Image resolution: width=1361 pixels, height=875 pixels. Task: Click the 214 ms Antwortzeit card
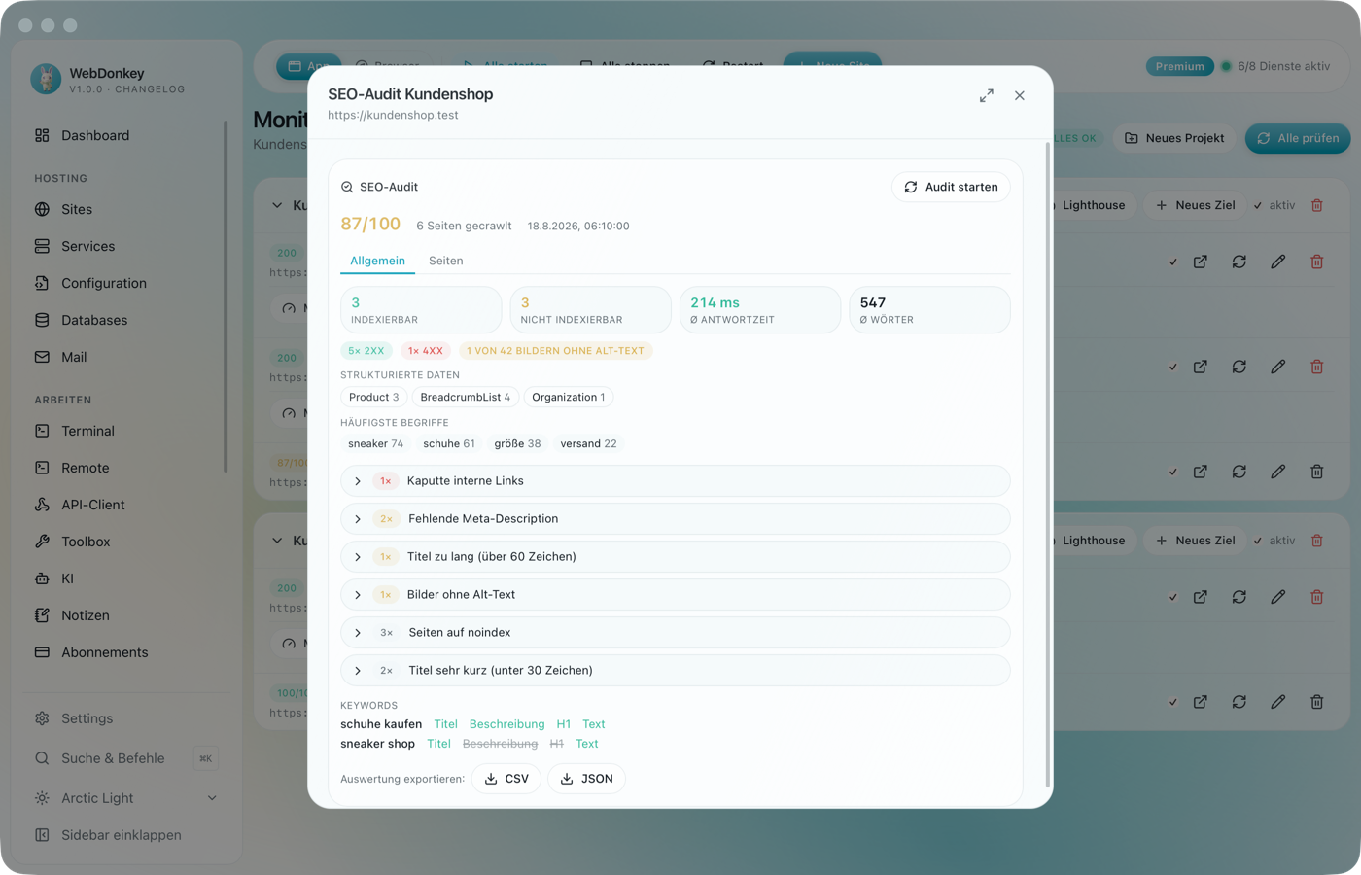point(760,310)
